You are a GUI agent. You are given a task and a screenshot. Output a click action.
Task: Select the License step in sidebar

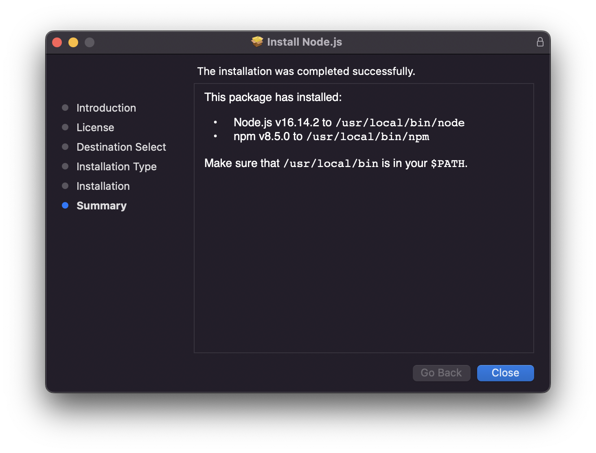pos(95,128)
